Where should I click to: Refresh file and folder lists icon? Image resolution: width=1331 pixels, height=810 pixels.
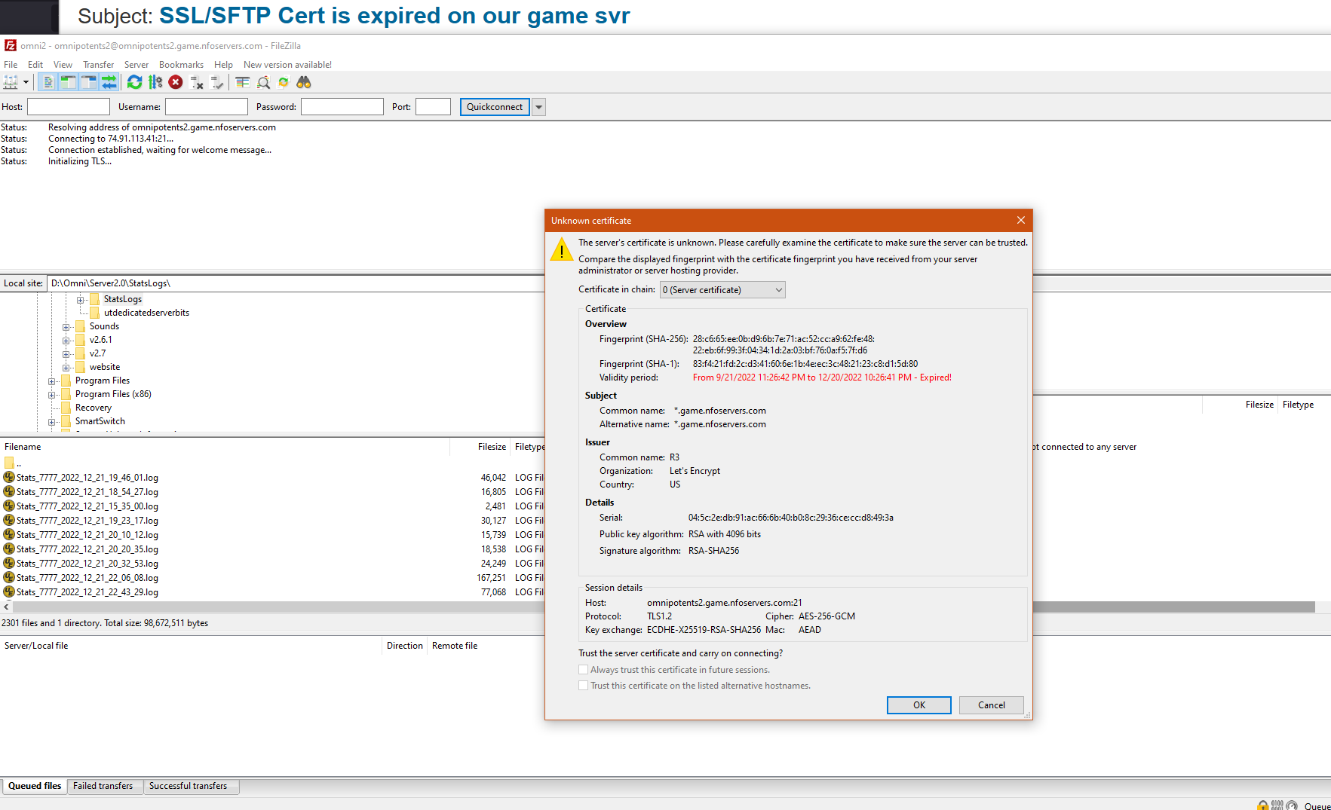(134, 82)
